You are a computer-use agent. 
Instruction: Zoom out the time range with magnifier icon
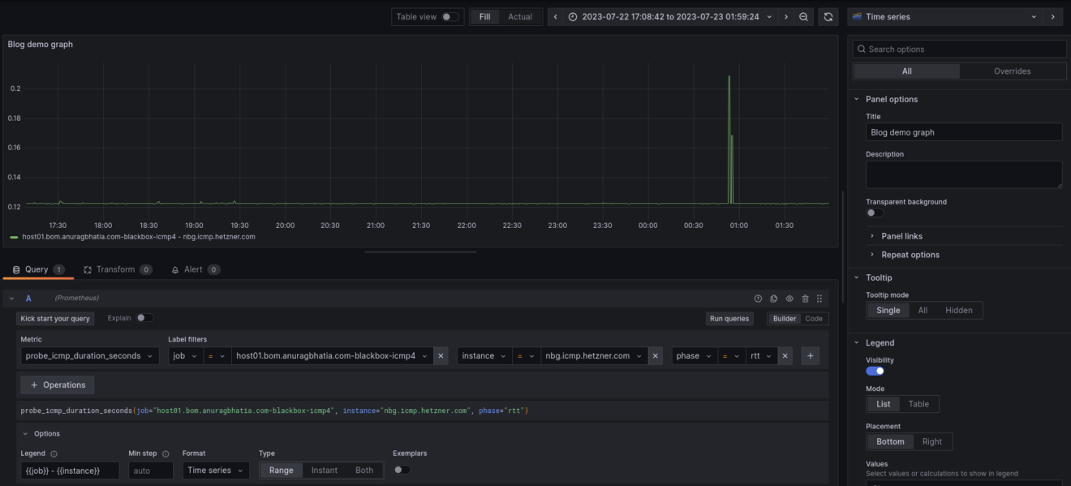point(803,15)
